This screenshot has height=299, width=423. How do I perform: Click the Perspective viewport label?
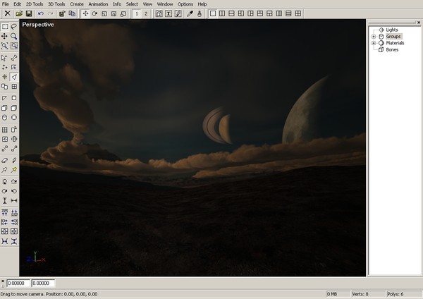pyautogui.click(x=38, y=25)
